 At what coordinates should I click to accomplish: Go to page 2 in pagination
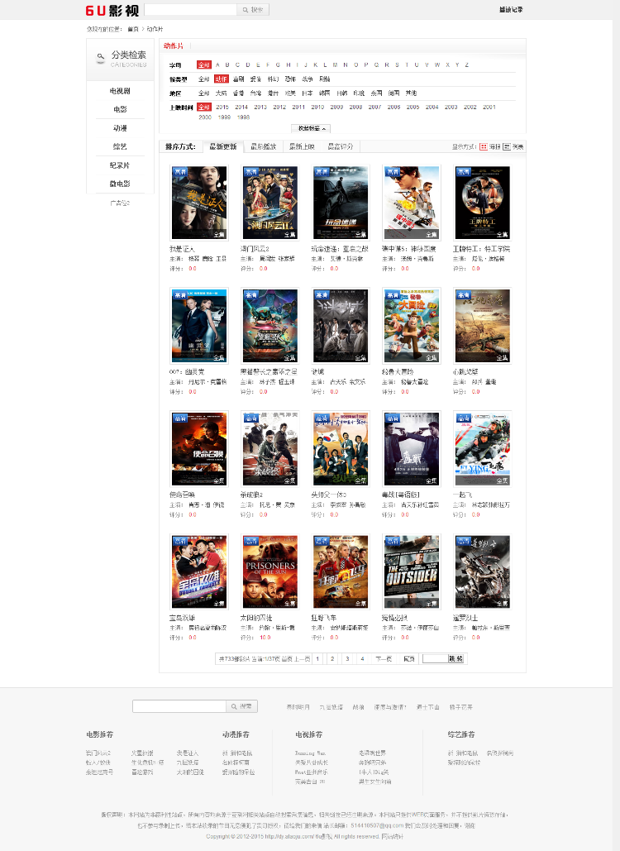click(x=332, y=659)
